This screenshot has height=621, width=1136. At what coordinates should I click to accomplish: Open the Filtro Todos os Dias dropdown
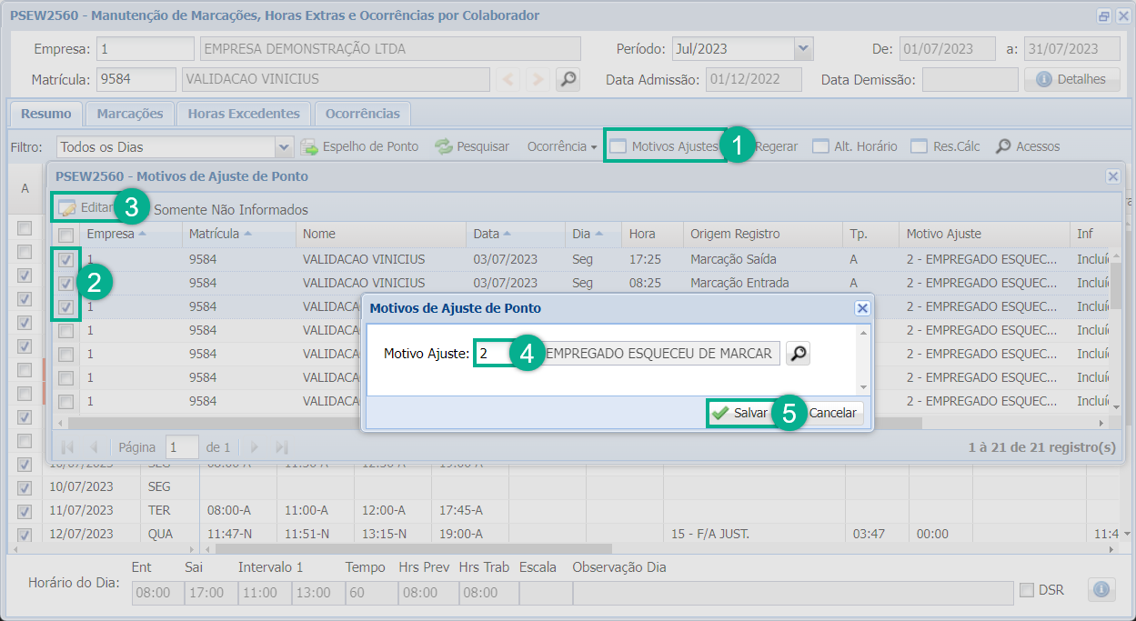[x=284, y=146]
